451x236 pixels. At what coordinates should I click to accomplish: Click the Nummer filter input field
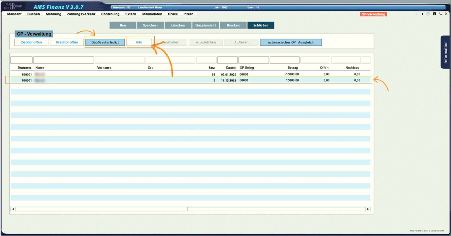22,60
